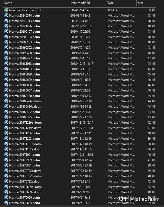This screenshot has height=207, width=164.
Task: Select the Normal20171101b.dotm file name
Action: tap(25, 144)
